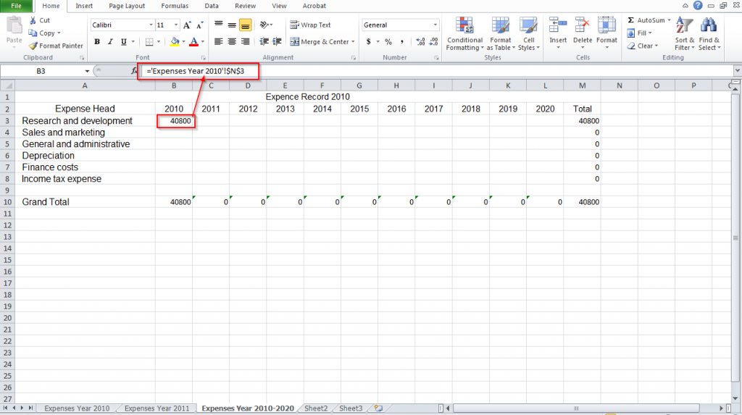This screenshot has width=742, height=415.
Task: Switch to Formulas tab
Action: (175, 6)
